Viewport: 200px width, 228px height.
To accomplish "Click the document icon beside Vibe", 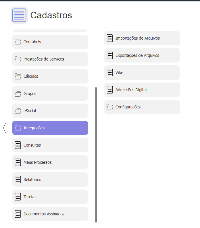I will coord(110,73).
